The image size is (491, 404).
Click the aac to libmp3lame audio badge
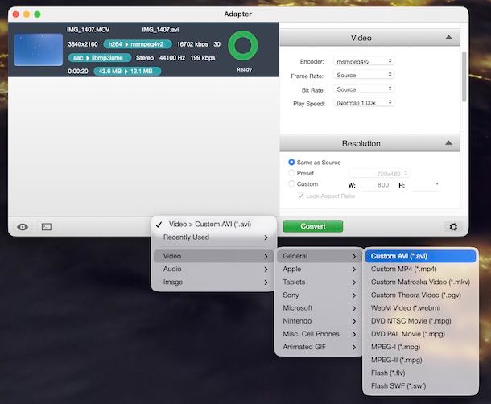coord(101,58)
